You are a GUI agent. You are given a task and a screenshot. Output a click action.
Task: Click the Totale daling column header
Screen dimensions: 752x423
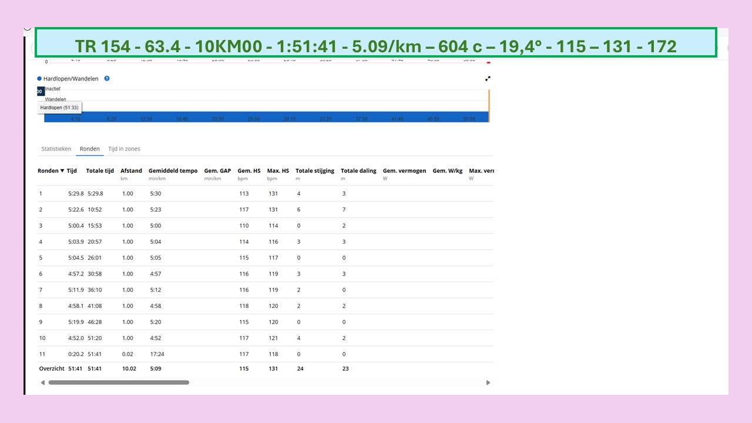[358, 171]
